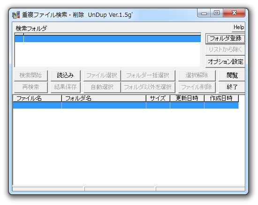Click the フォルダ以外を選択 button
Image resolution: width=258 pixels, height=205 pixels.
[x=148, y=87]
